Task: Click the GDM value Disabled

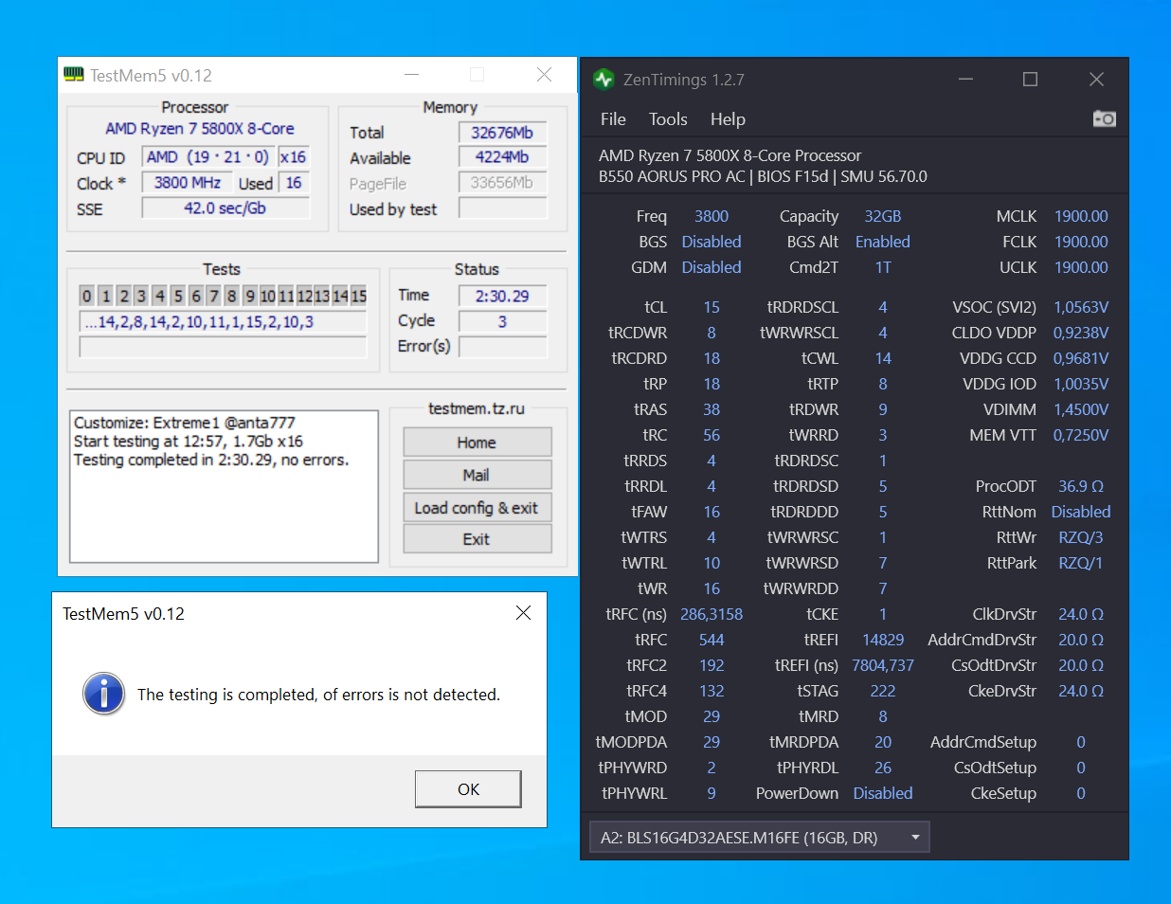Action: point(712,267)
